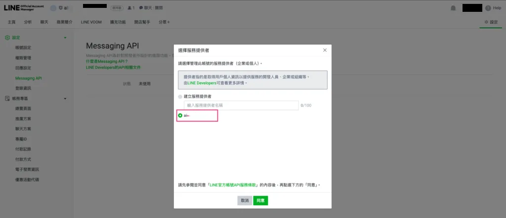Go to 帳號設定 in sidebar
Image resolution: width=506 pixels, height=218 pixels.
23,48
